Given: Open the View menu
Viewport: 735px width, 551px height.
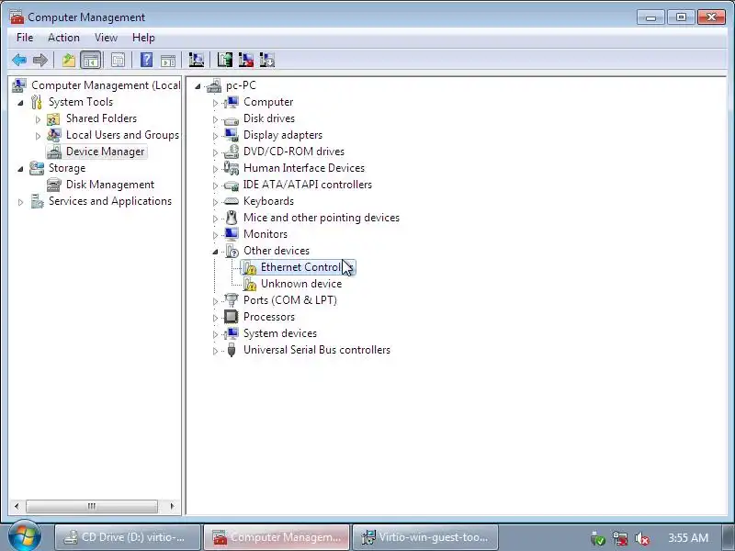Looking at the screenshot, I should tap(106, 38).
